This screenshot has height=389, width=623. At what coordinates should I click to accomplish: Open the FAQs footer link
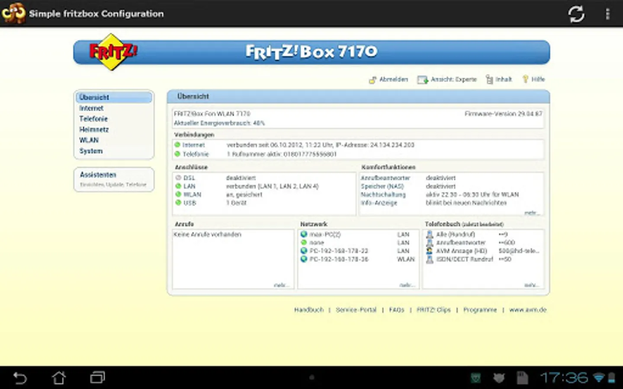click(396, 310)
